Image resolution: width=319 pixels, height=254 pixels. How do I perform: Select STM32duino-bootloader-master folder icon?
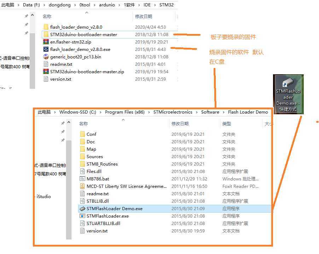click(x=46, y=34)
